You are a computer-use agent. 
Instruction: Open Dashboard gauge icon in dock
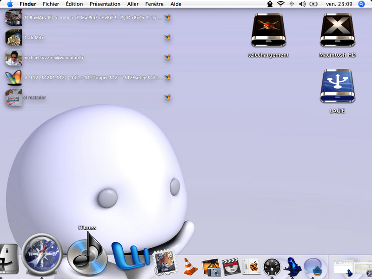point(272,267)
